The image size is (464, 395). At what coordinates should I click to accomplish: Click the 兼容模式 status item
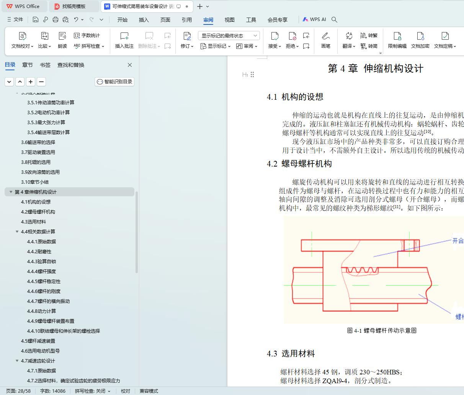(x=149, y=391)
